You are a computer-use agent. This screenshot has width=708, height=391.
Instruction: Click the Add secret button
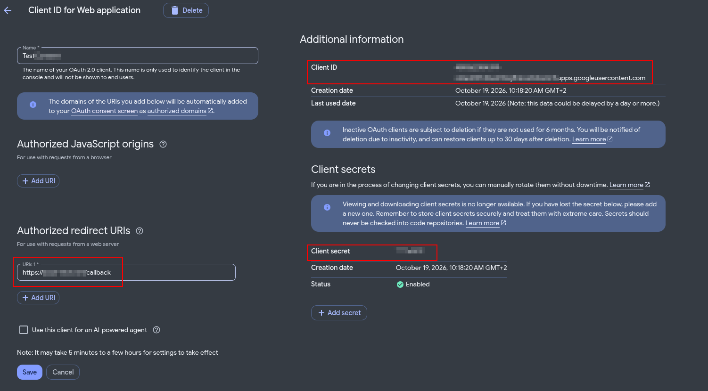(339, 313)
